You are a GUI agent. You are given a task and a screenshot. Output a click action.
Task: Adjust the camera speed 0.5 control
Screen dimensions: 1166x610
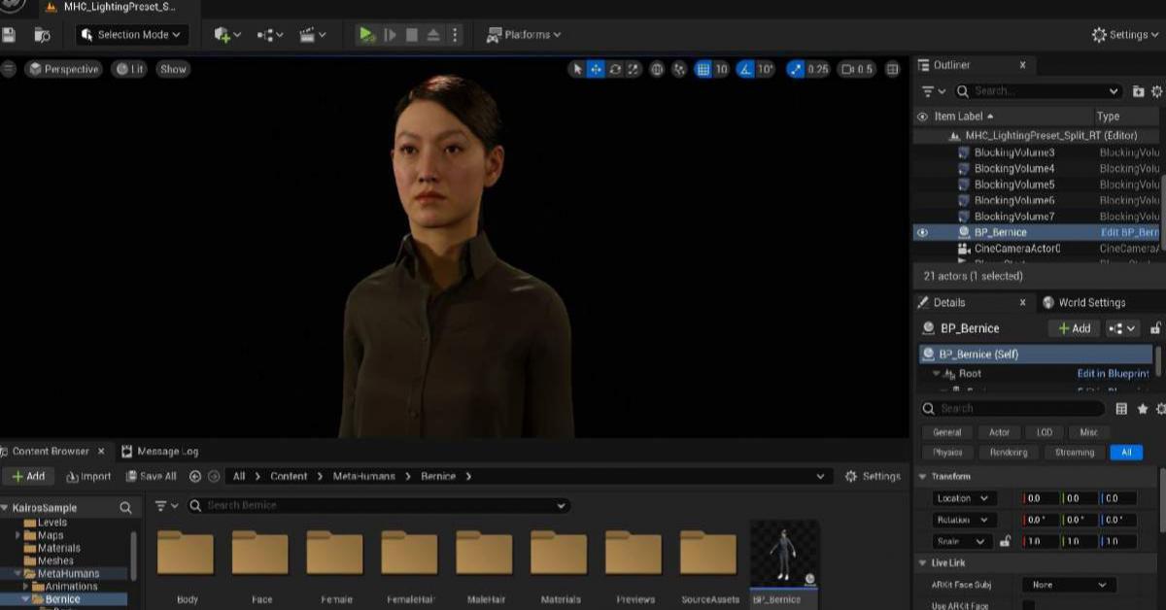857,69
